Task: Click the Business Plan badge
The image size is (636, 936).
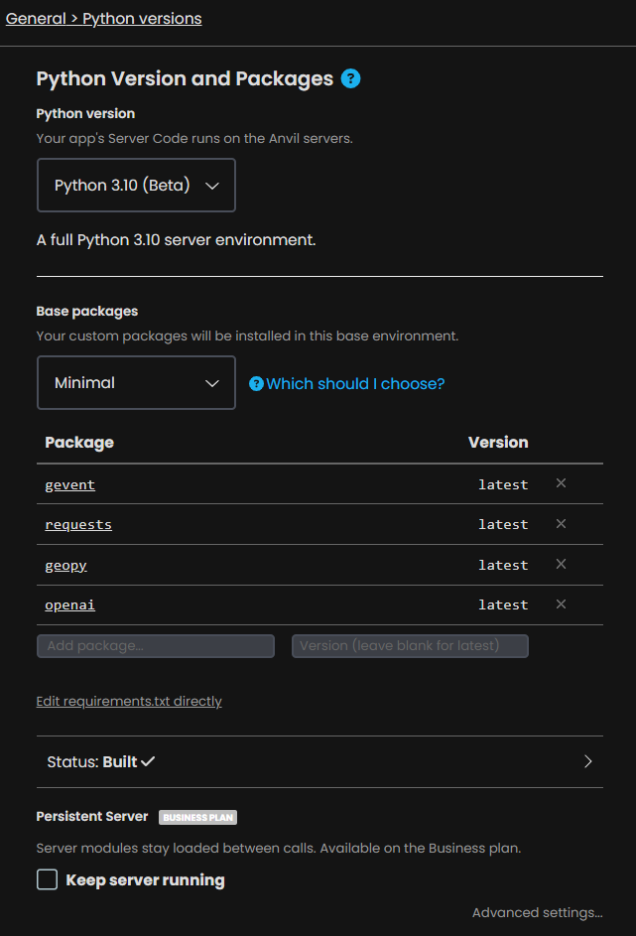Action: (x=197, y=817)
